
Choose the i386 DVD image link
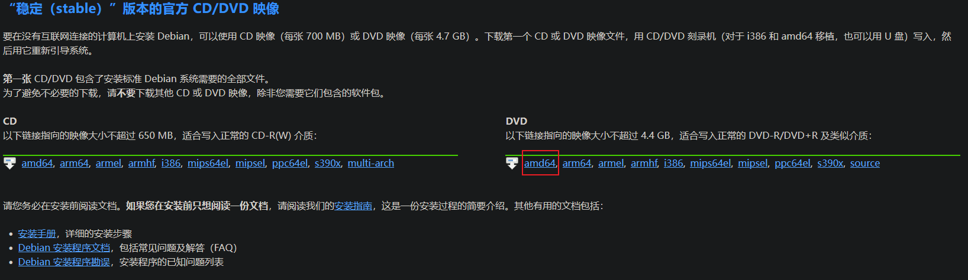click(x=673, y=164)
